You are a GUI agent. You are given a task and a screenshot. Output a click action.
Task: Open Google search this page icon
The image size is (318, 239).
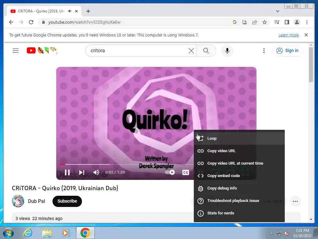click(235, 22)
